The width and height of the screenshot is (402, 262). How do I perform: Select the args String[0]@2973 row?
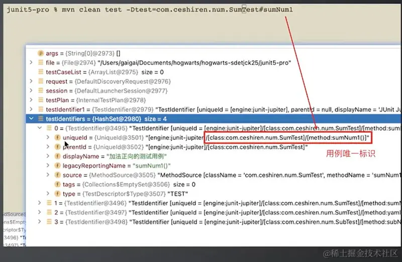coord(213,53)
